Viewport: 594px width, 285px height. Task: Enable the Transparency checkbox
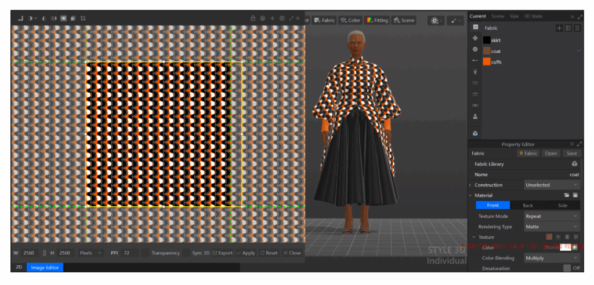[x=146, y=253]
